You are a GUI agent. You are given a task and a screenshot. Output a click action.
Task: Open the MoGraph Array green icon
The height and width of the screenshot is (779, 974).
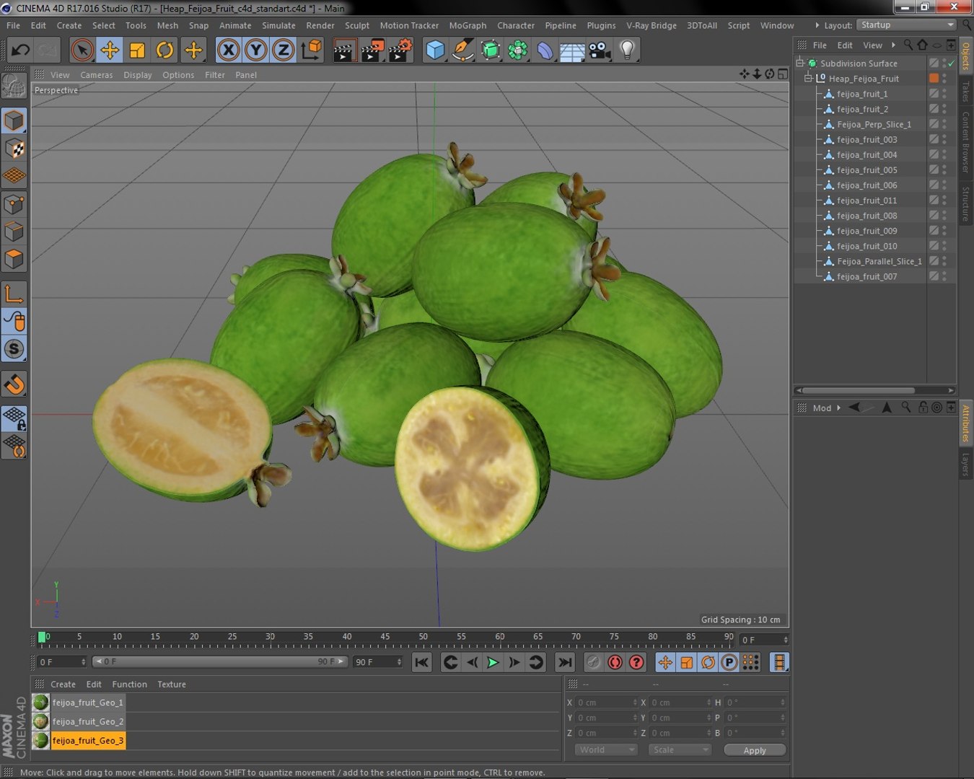pos(518,50)
